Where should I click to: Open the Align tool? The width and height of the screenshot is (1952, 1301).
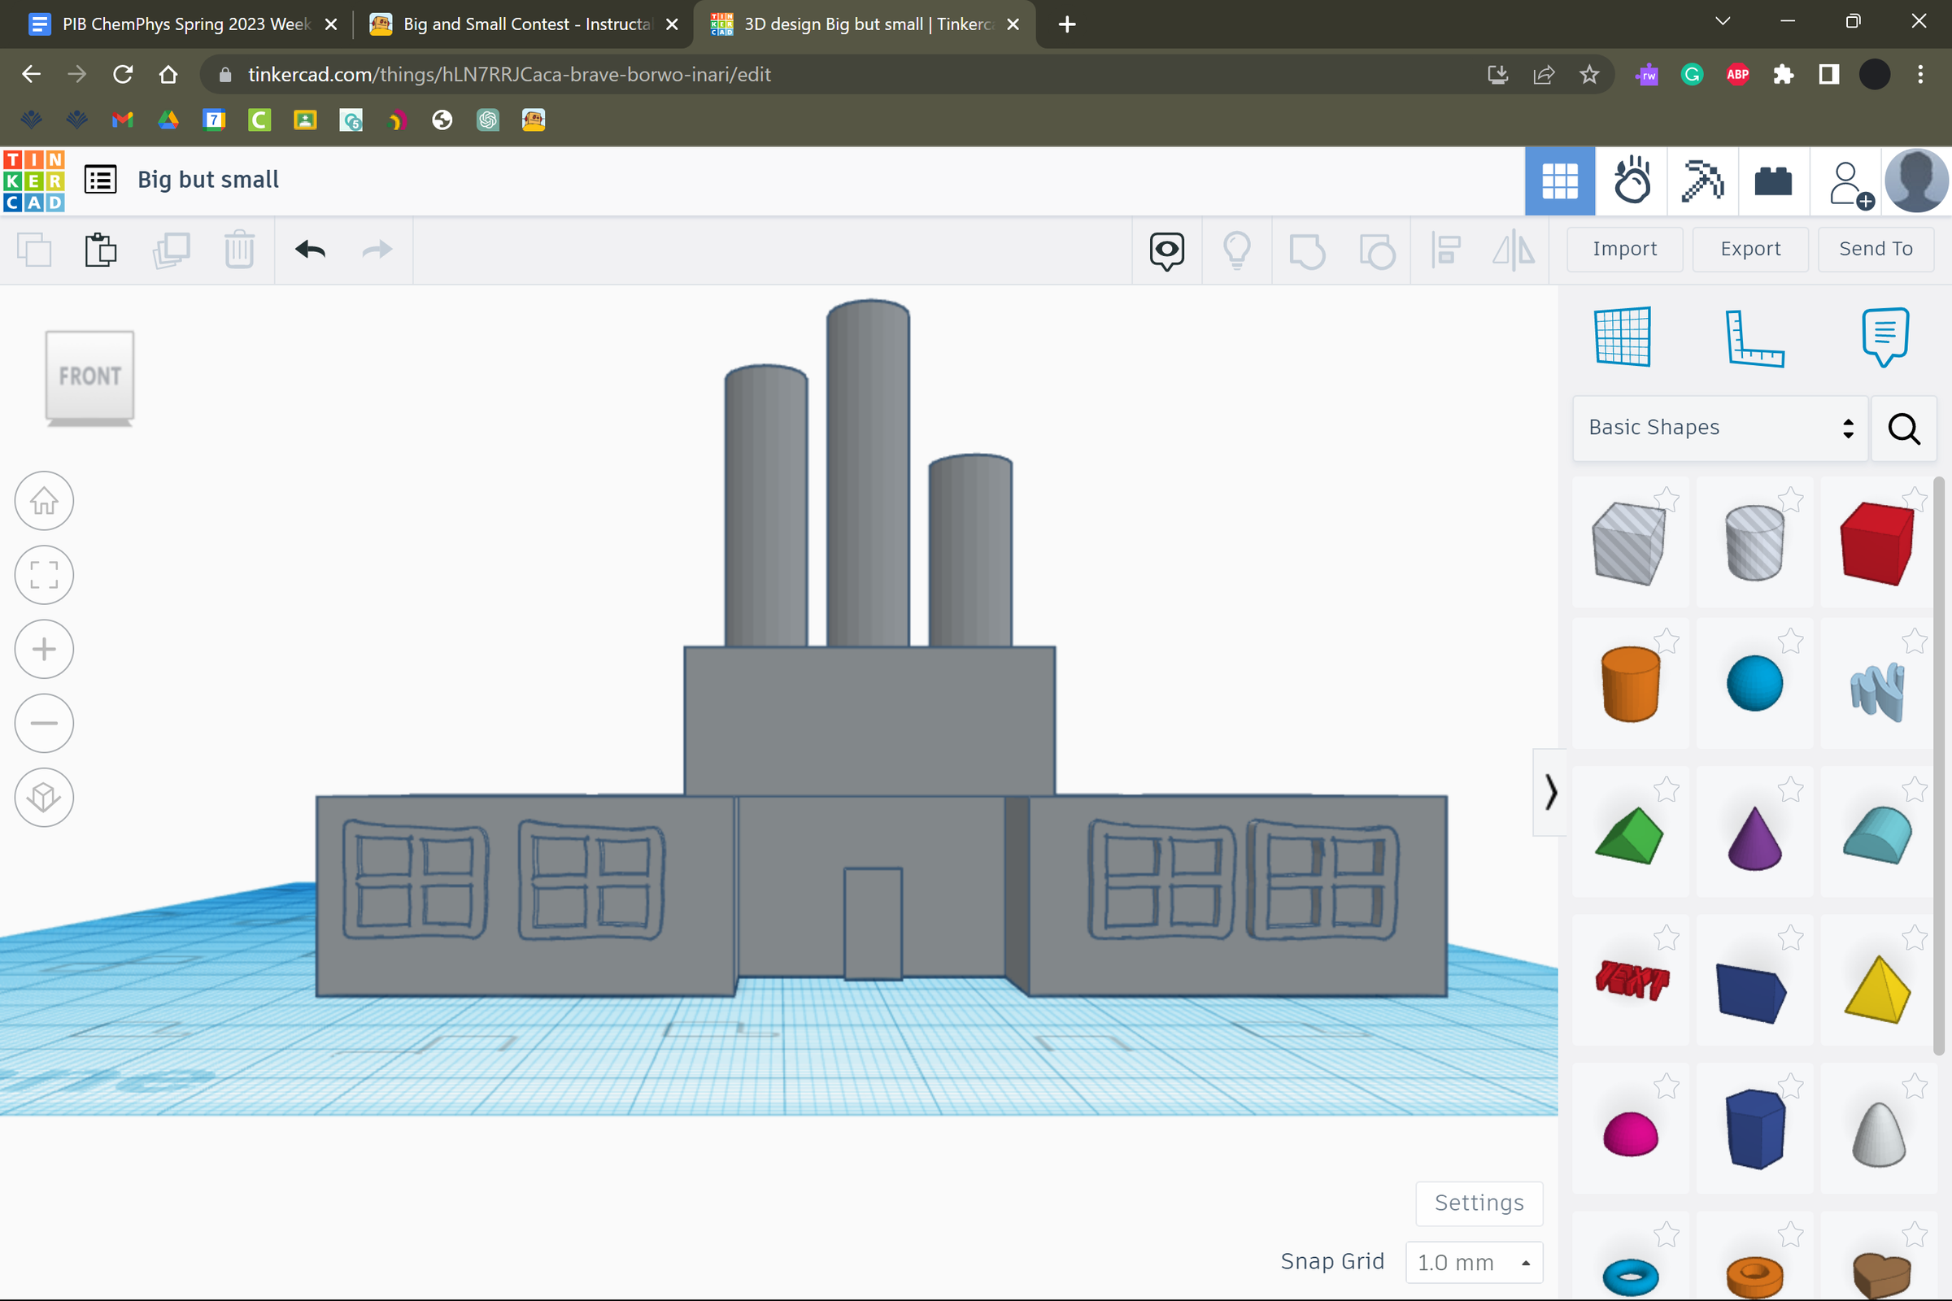coord(1446,250)
